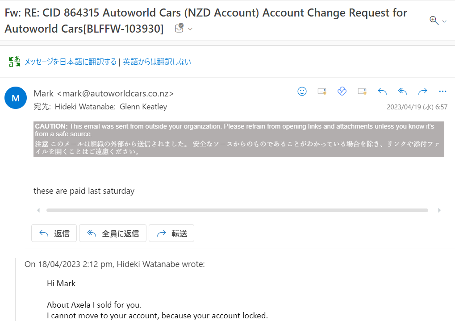Viewport: 455px width, 321px height.
Task: Click the horizontal scrollbar track
Action: (237, 210)
